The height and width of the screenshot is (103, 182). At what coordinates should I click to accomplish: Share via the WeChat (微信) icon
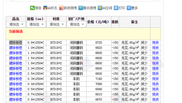32,8
